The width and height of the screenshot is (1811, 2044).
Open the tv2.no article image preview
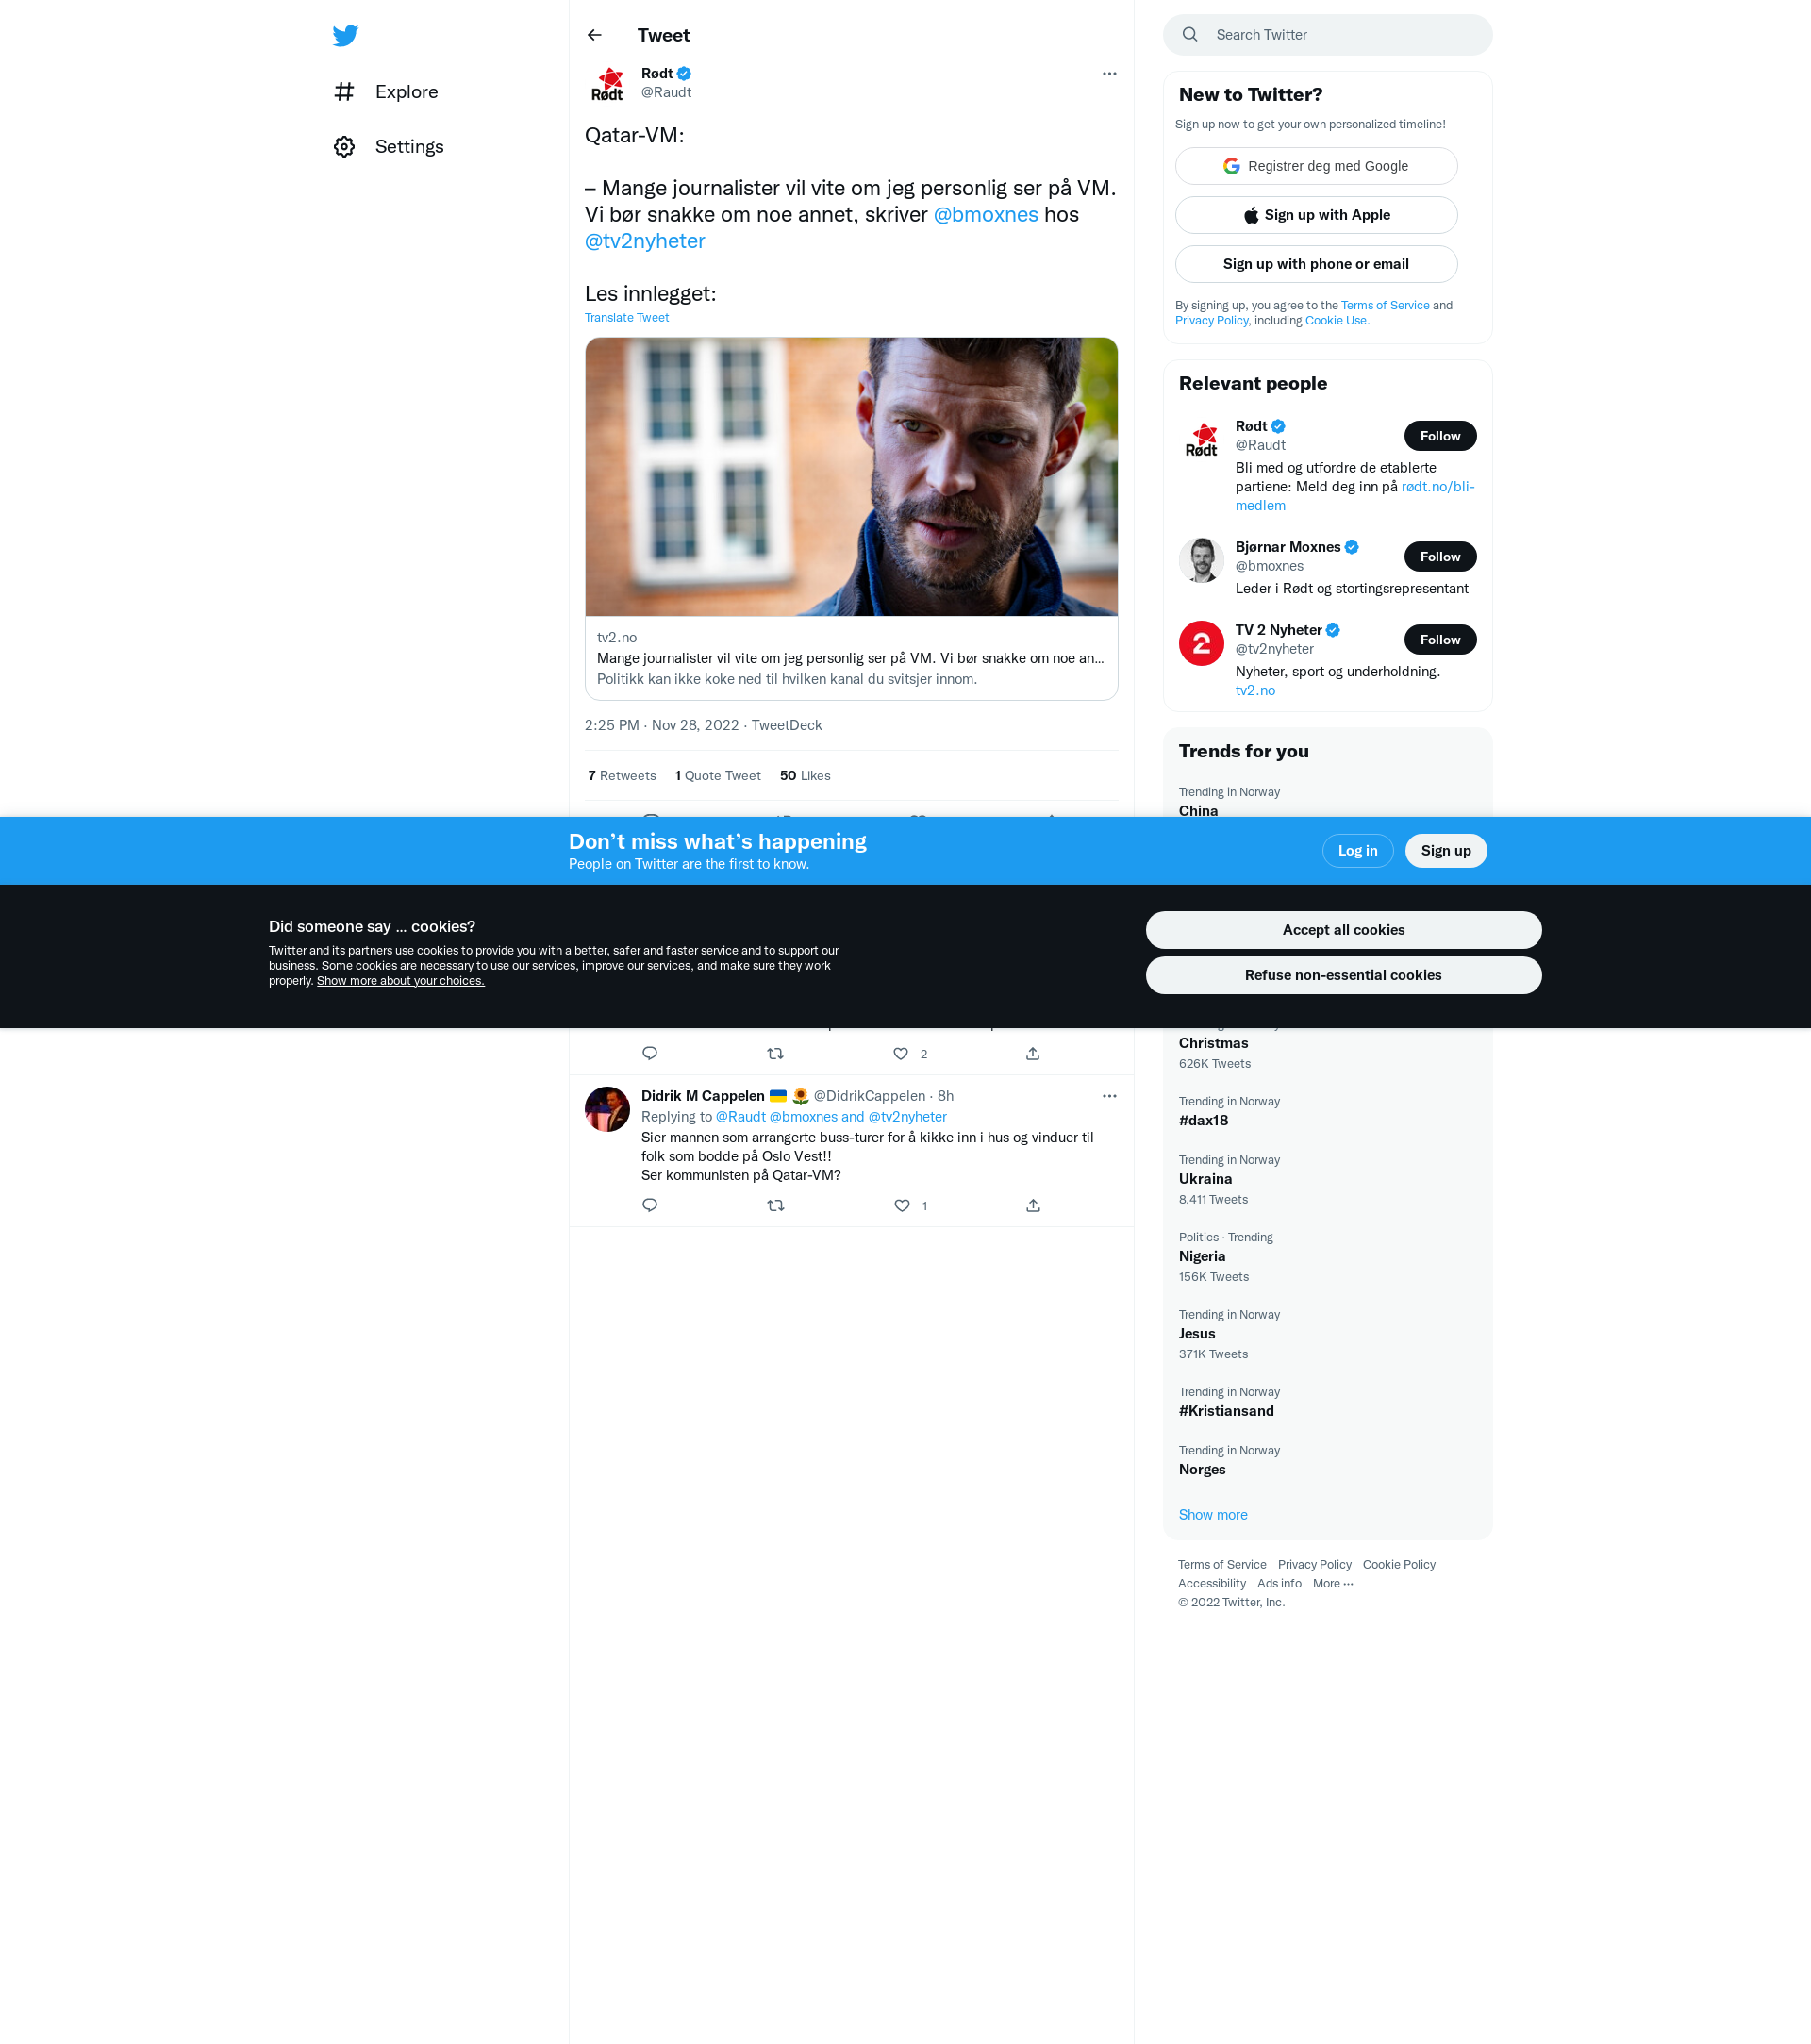tap(851, 477)
